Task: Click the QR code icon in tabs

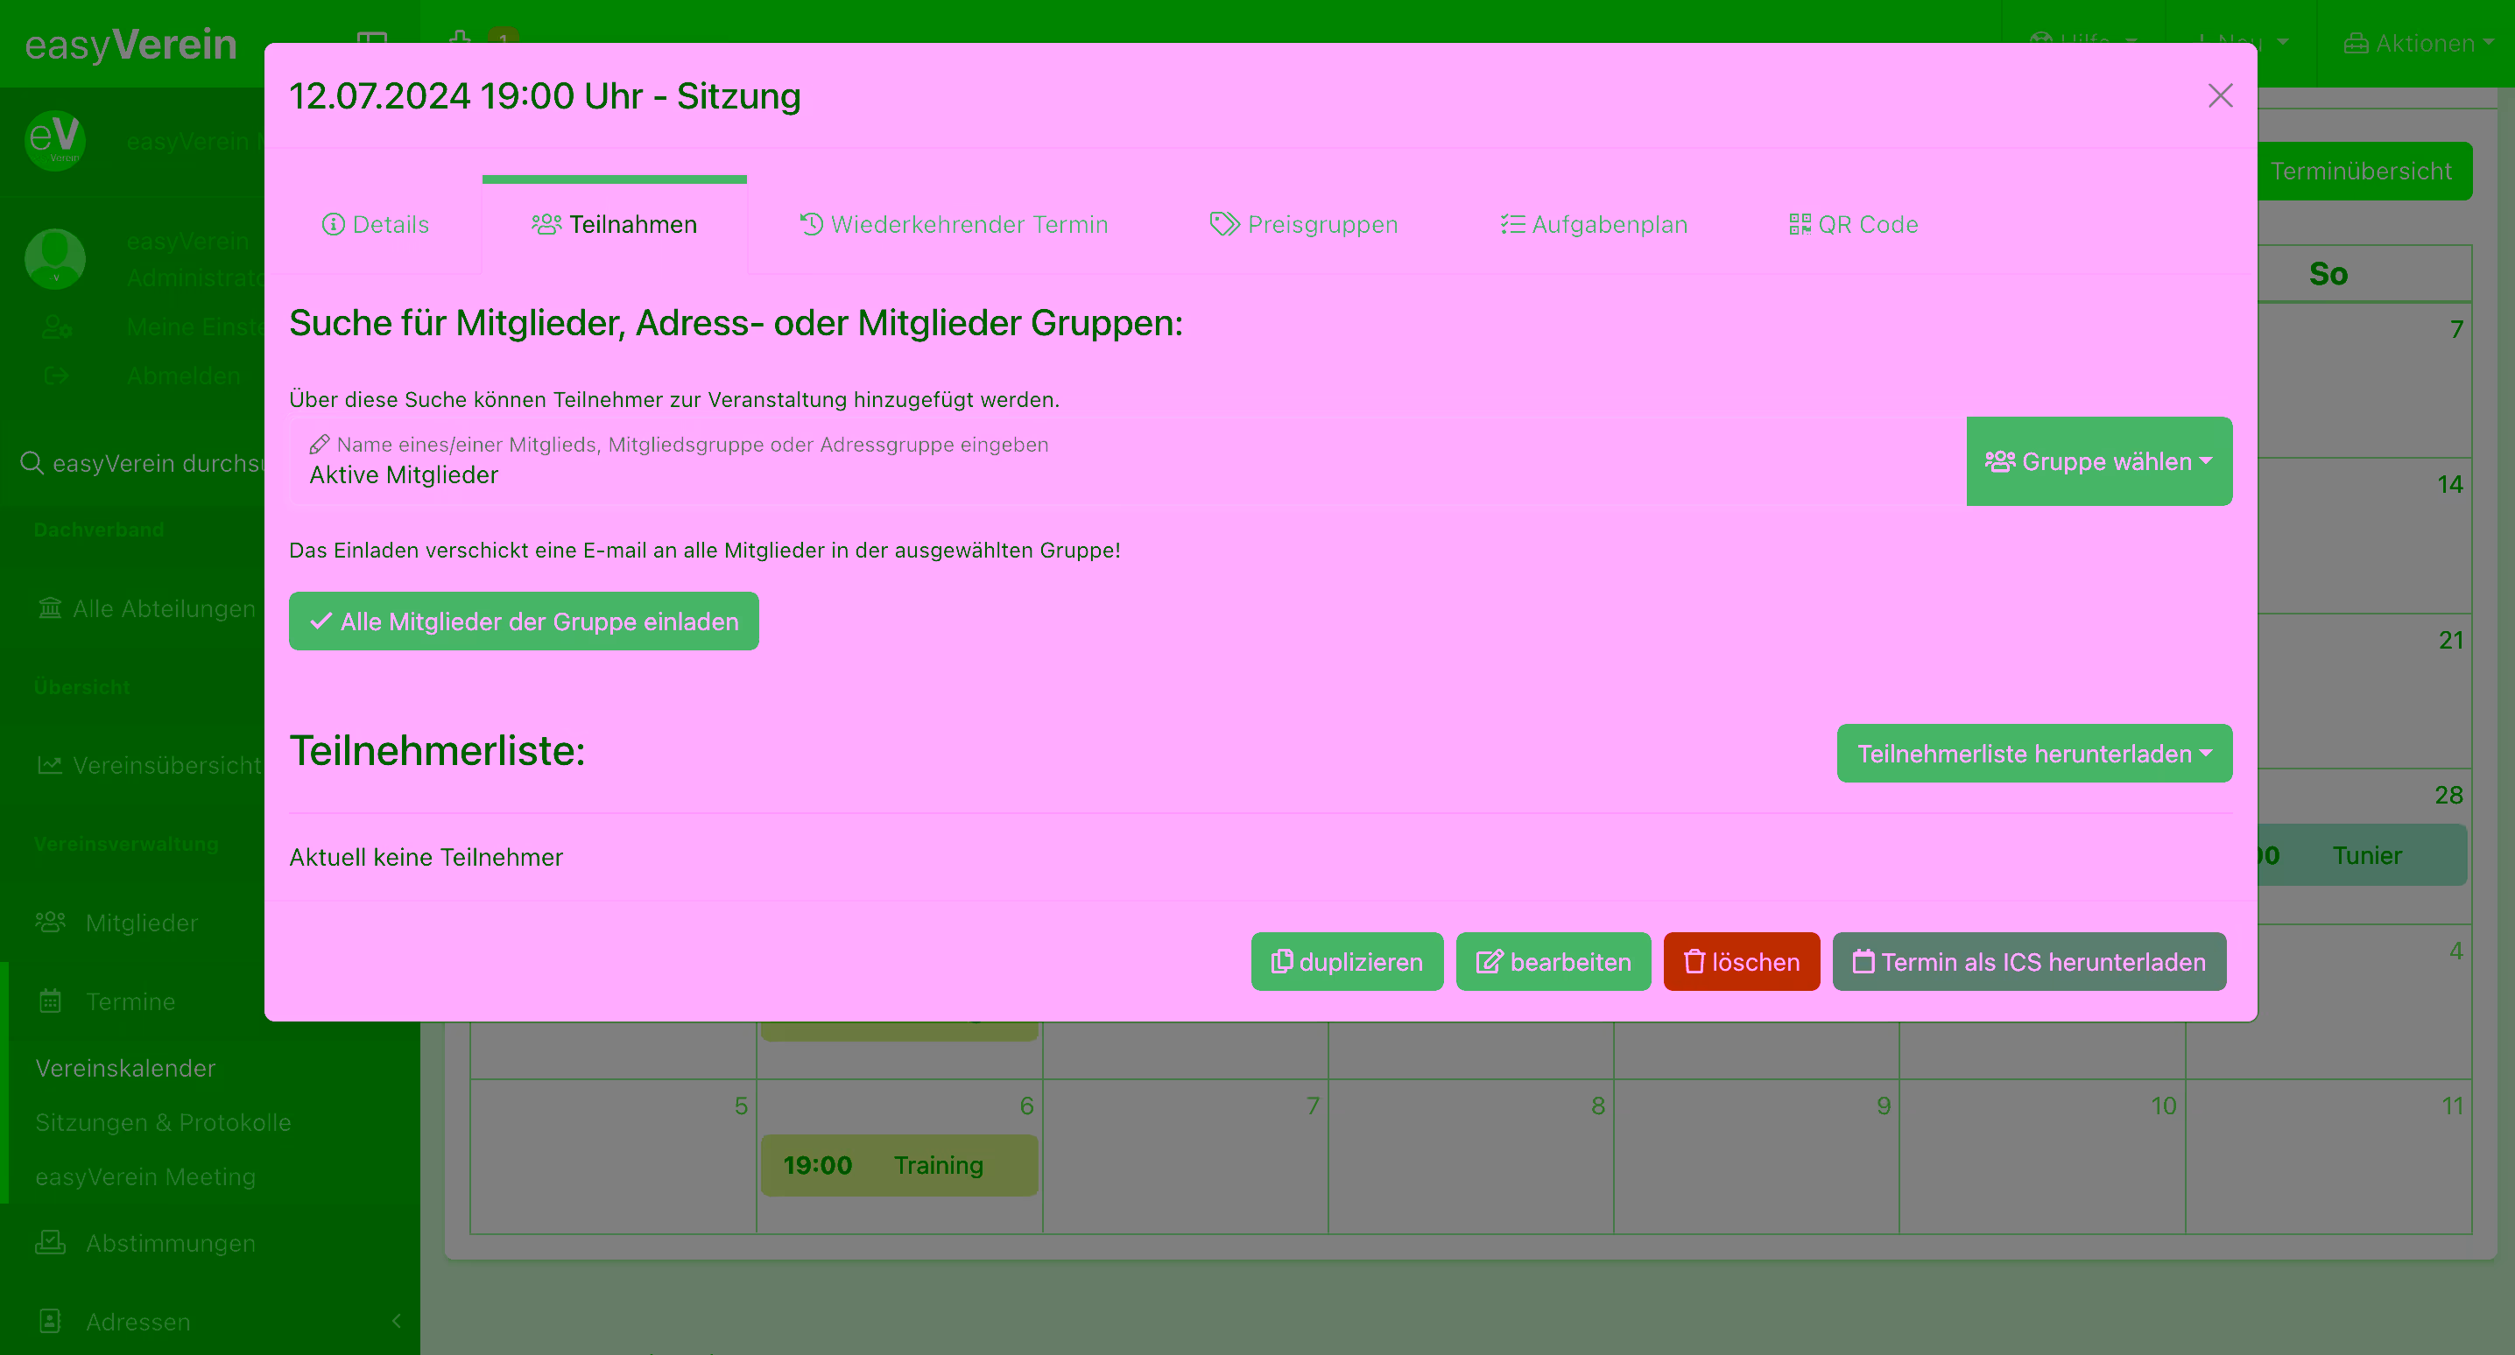Action: (x=1800, y=225)
